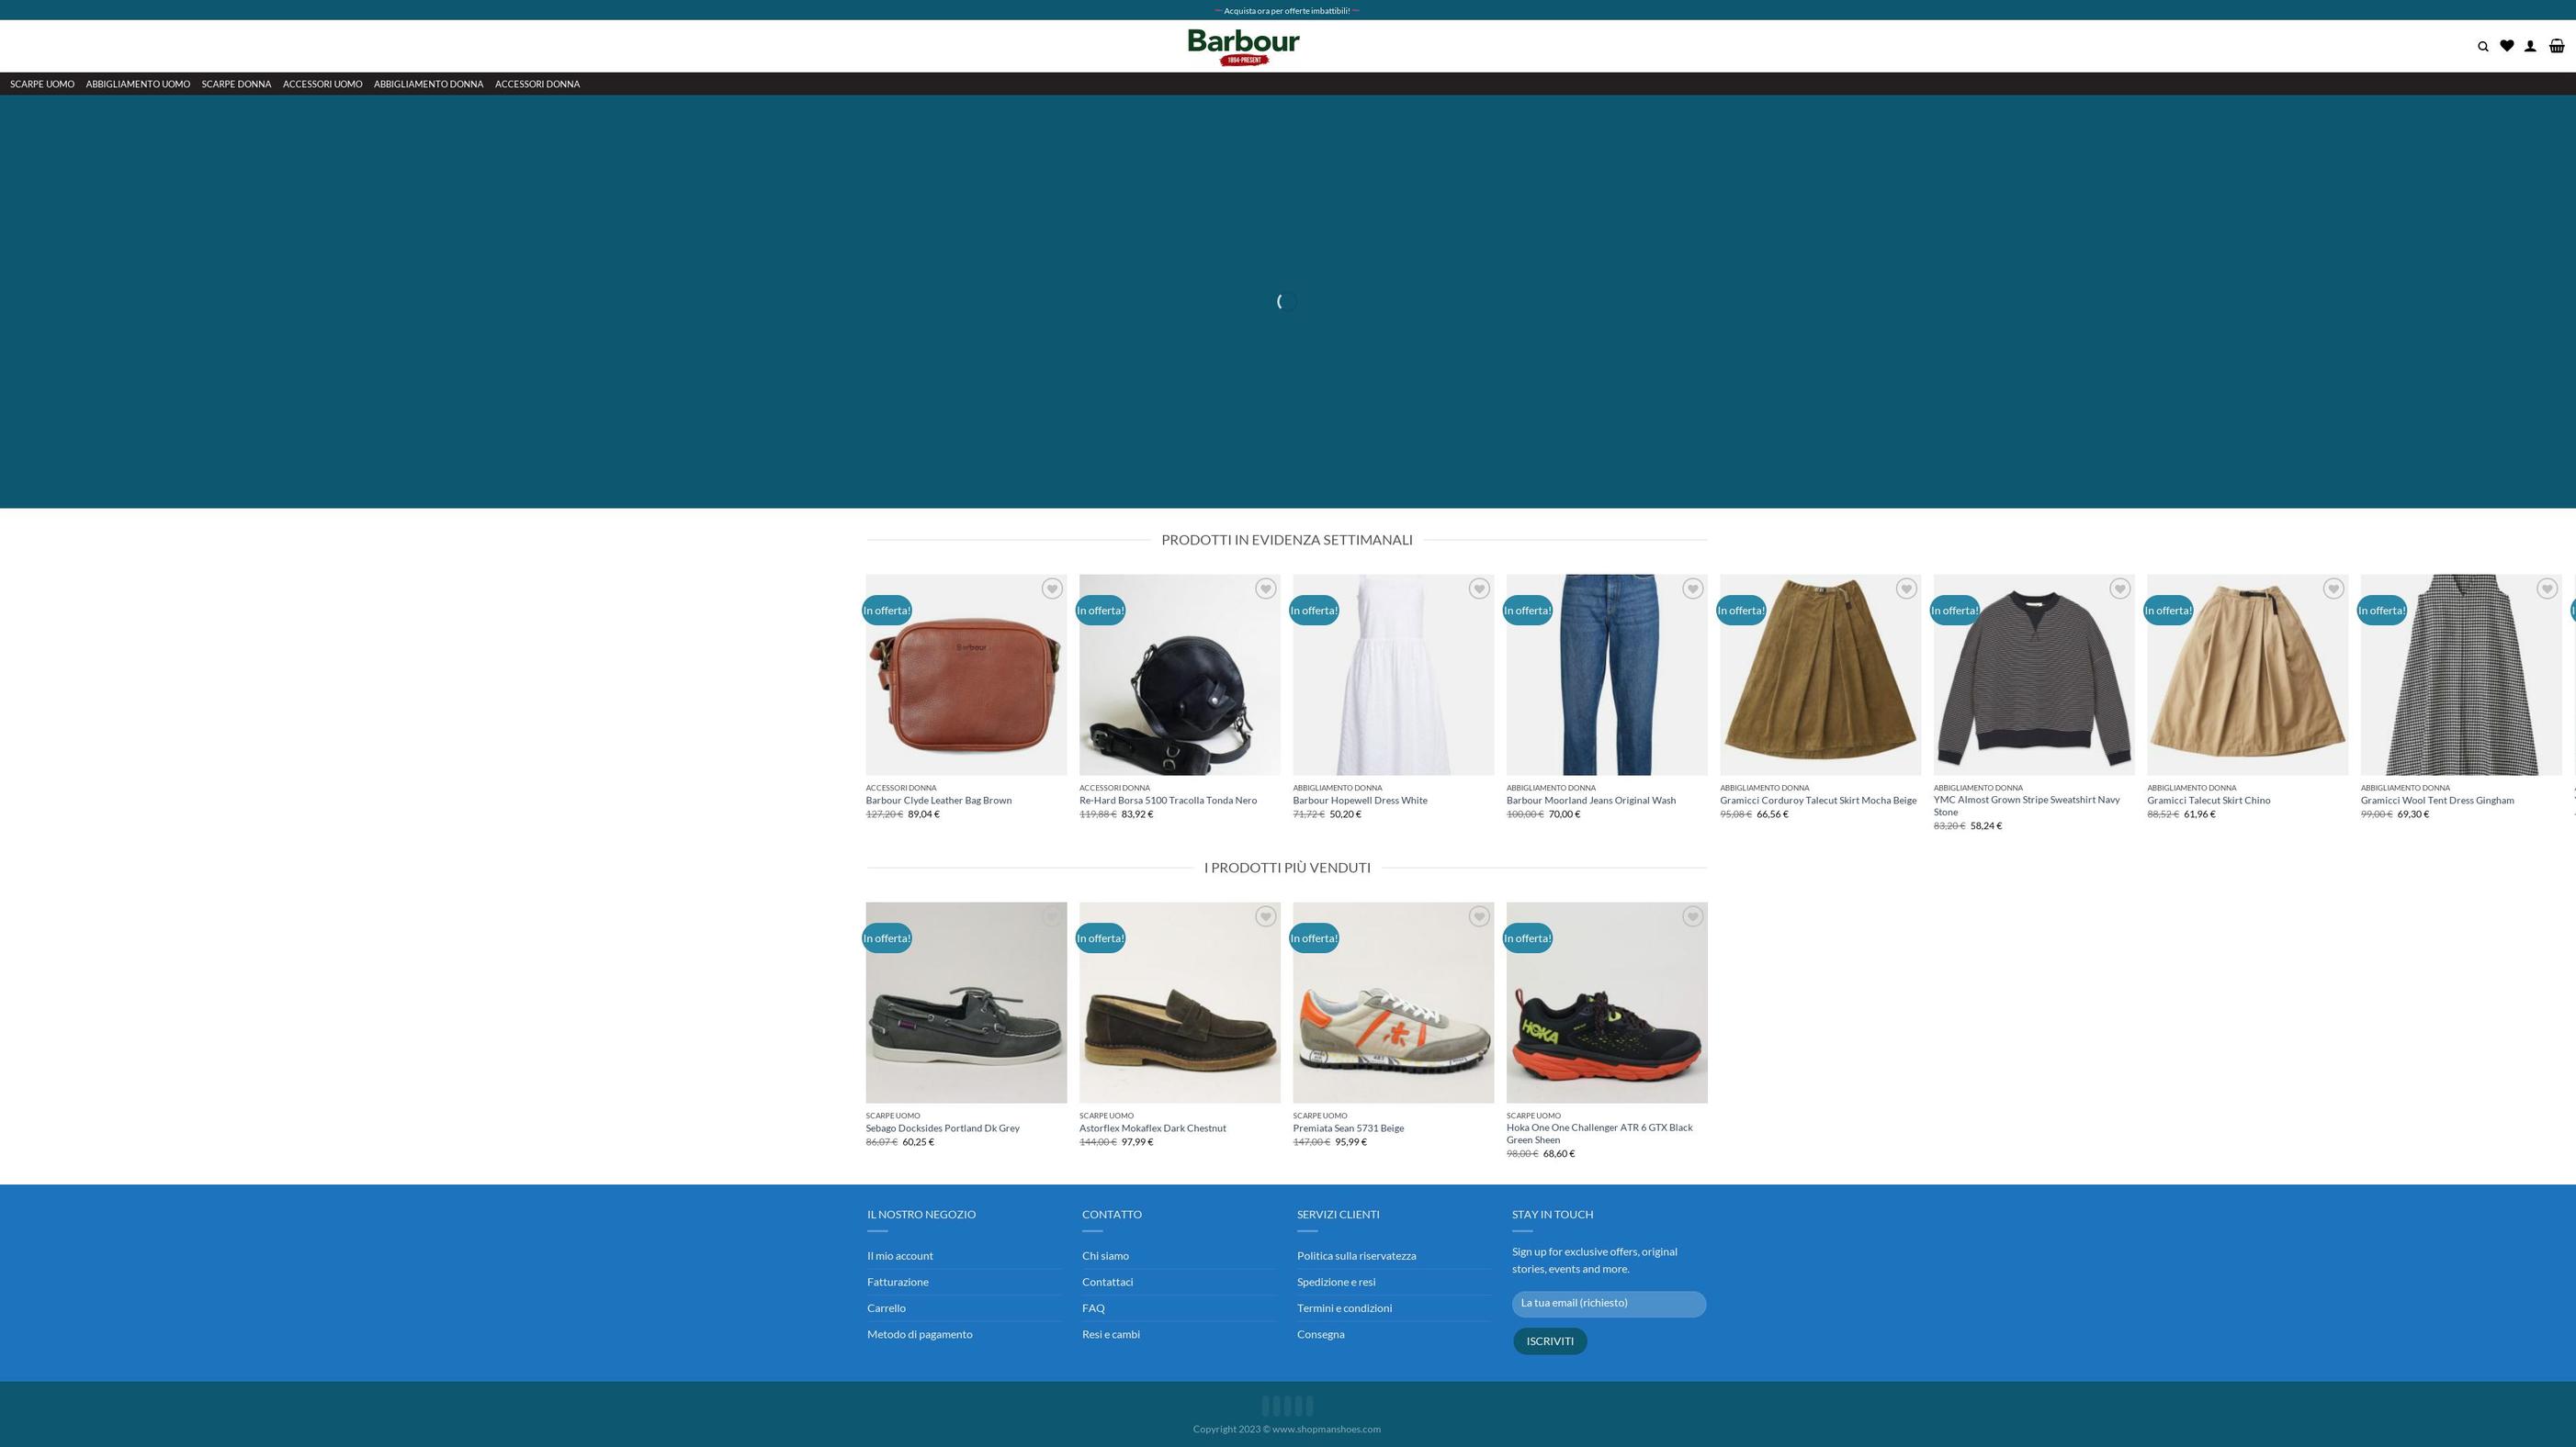The height and width of the screenshot is (1447, 2576).
Task: Wishlist heart on YMC Almost Grown Sweatshirt
Action: pos(2119,589)
